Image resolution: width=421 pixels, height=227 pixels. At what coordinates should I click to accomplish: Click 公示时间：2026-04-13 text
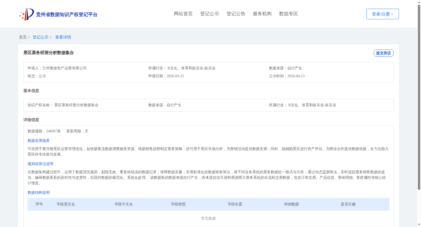click(x=287, y=76)
